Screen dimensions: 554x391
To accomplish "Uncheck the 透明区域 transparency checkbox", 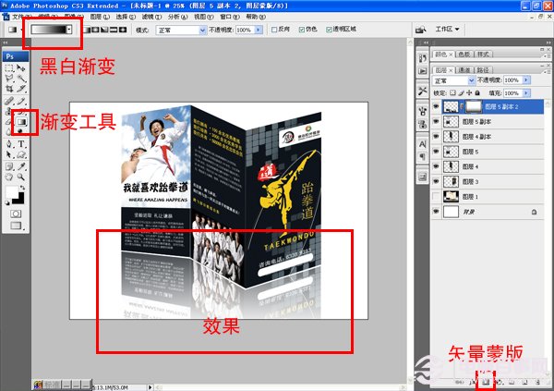I will (329, 30).
